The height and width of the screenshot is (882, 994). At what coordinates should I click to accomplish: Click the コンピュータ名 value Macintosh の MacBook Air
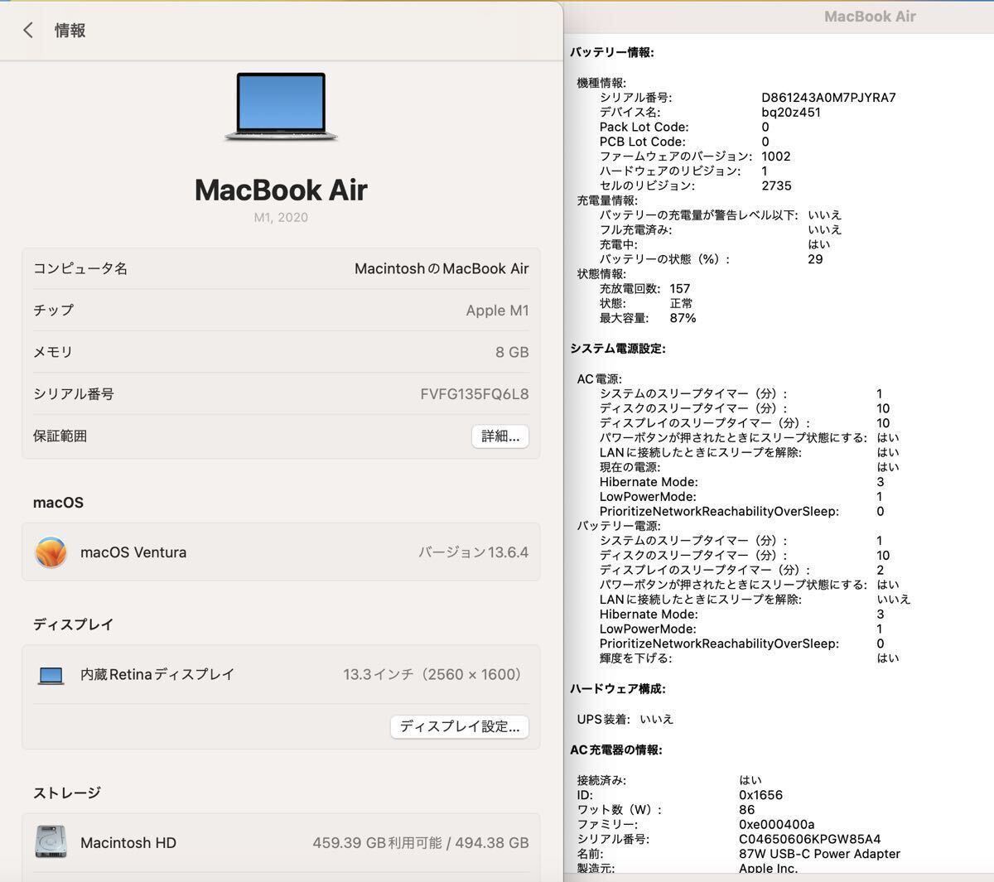(442, 268)
